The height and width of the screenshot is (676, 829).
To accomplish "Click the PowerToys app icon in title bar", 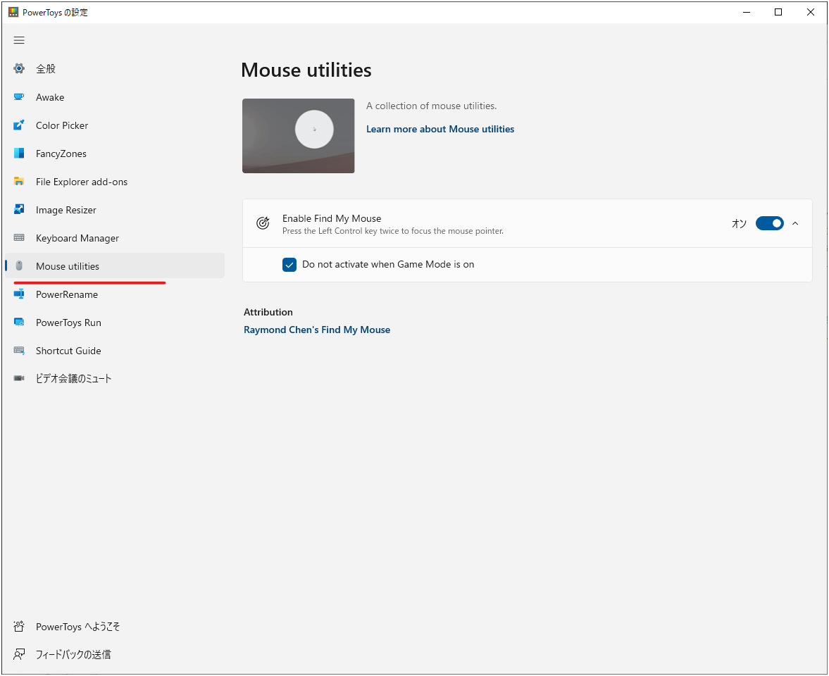I will coord(13,12).
